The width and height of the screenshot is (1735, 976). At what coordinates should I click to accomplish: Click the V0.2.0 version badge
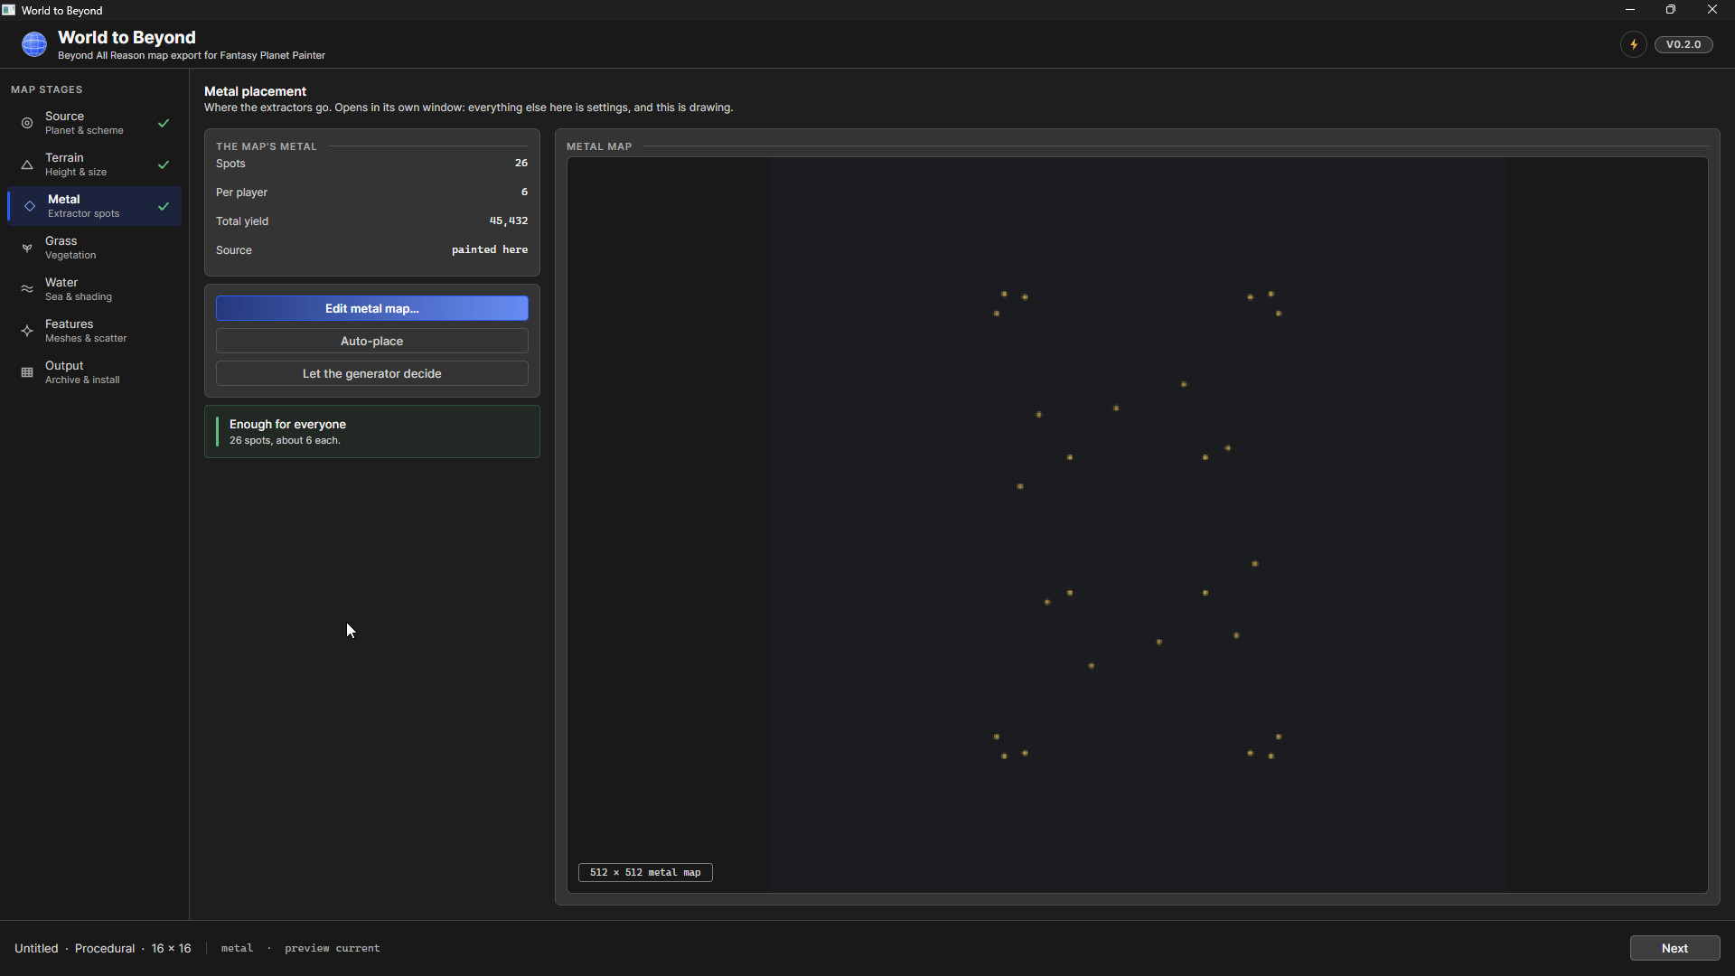coord(1683,44)
